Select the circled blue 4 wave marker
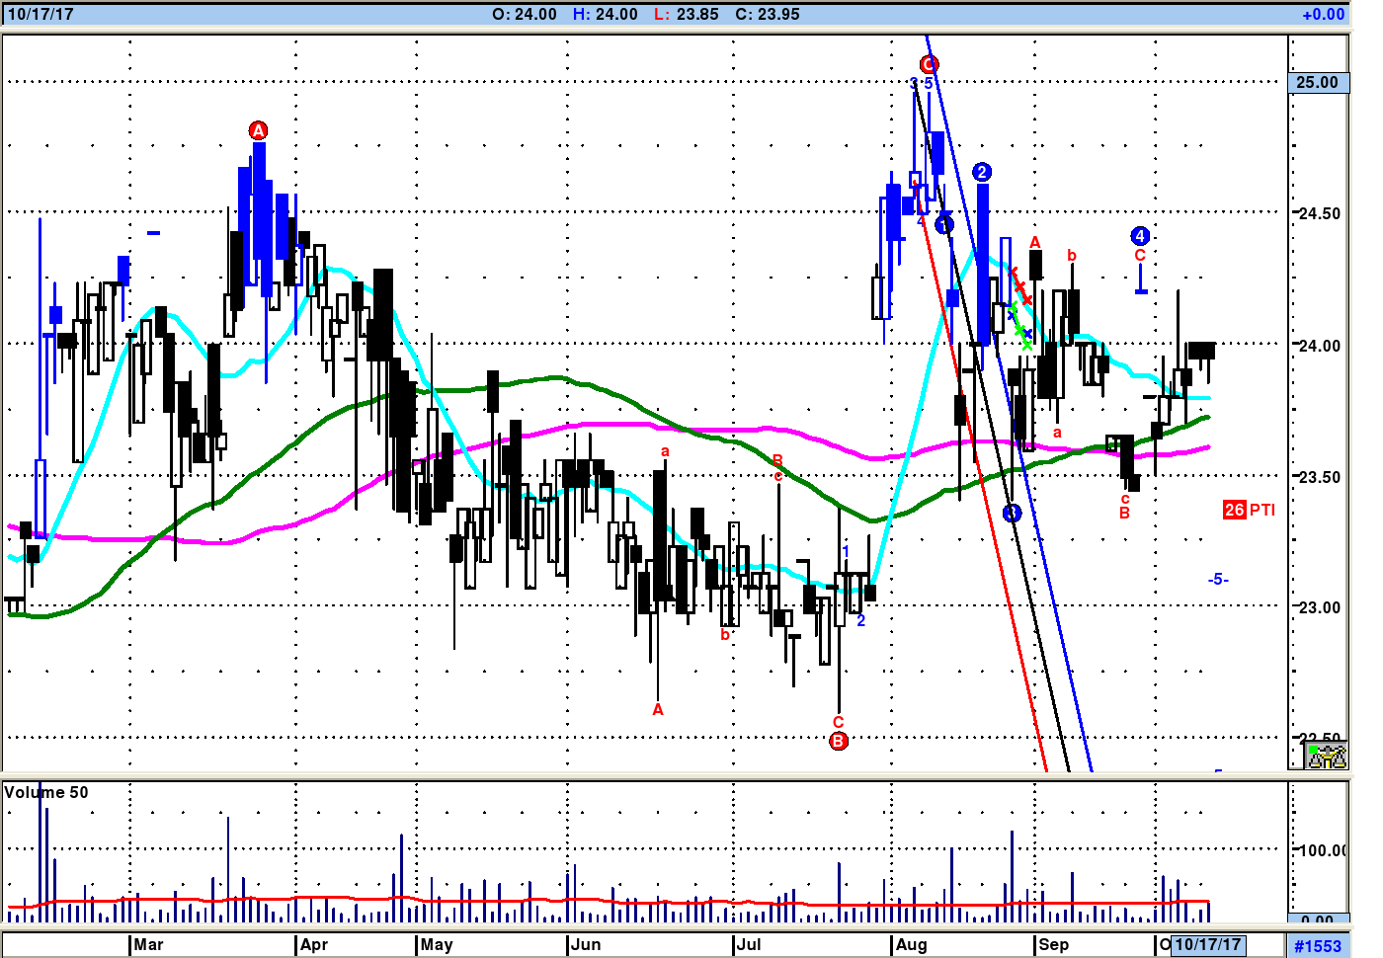Viewport: 1383px width, 958px height. pyautogui.click(x=1140, y=236)
